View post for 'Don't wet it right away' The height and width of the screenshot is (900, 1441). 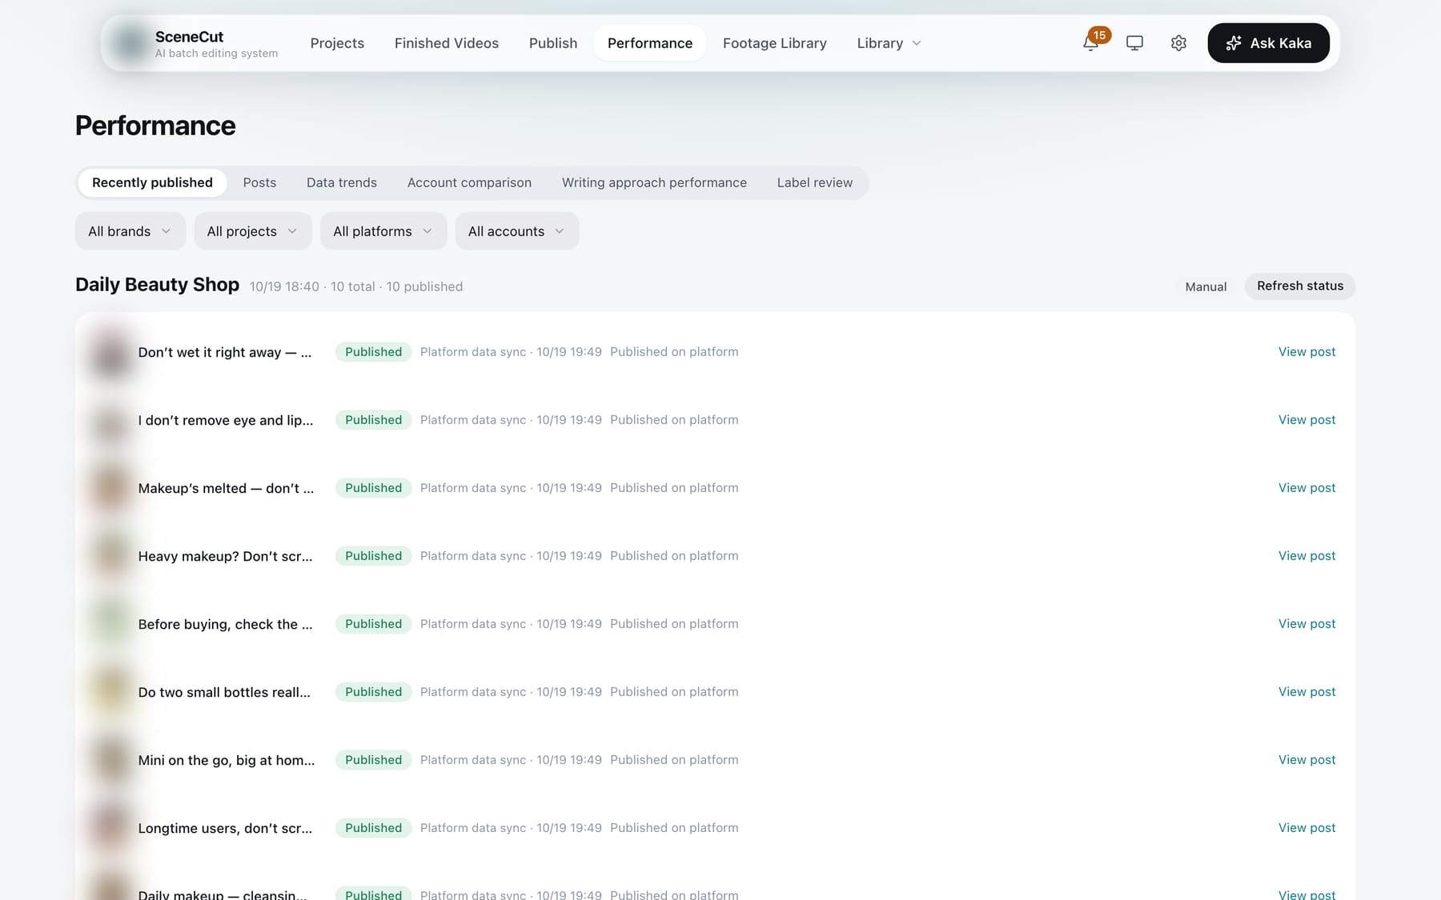pyautogui.click(x=1307, y=352)
